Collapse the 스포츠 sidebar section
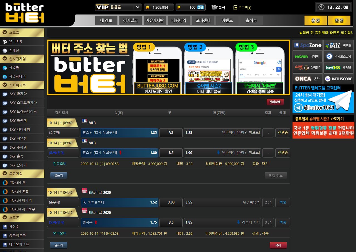This screenshot has height=252, width=356. [x=4, y=32]
